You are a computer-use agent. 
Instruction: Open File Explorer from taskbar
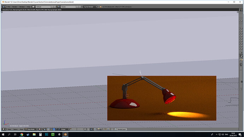point(34,135)
